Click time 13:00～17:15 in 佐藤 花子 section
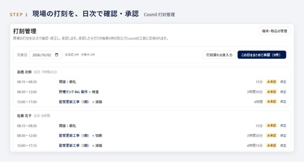The width and height of the screenshot is (304, 162). [27, 146]
